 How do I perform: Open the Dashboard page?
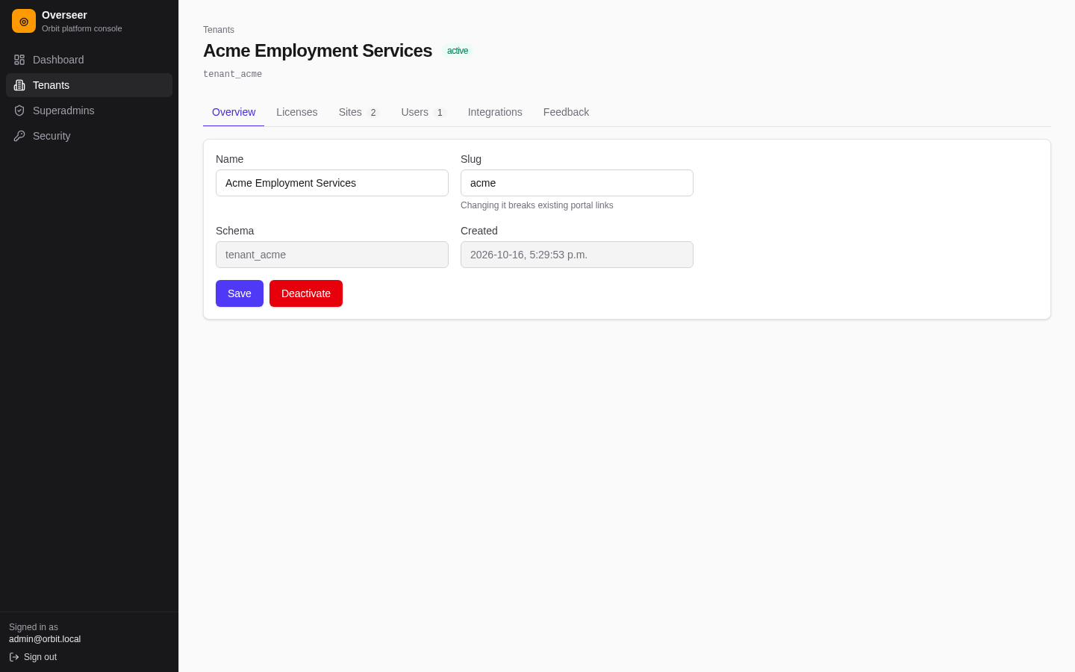point(89,60)
